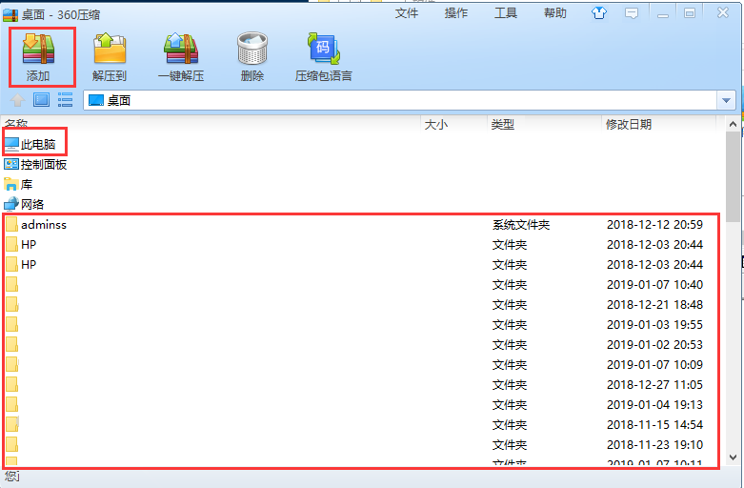The height and width of the screenshot is (488, 744).
Task: Open the 帮助 (Help) menu
Action: [555, 13]
